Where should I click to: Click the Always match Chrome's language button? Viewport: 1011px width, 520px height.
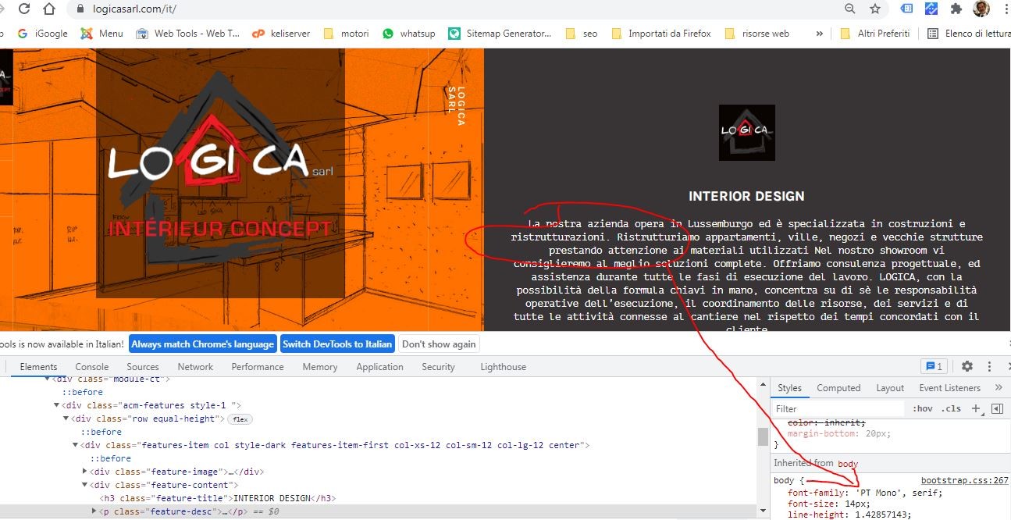tap(202, 344)
